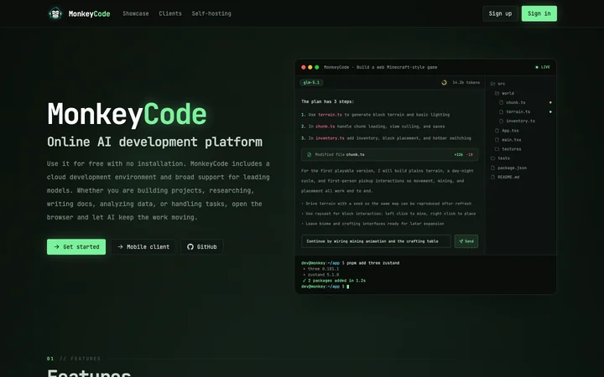The image size is (604, 377).
Task: Click the MonkeyCode monkey logo icon
Action: click(x=55, y=13)
